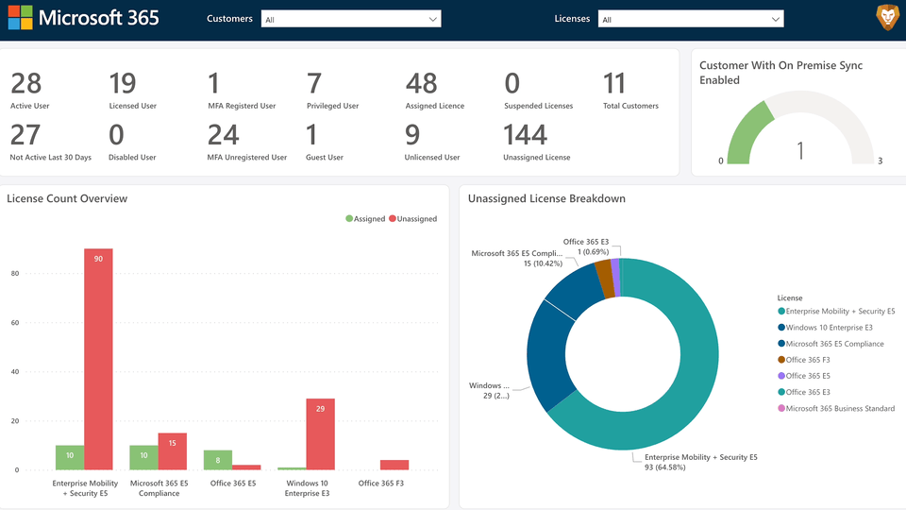Image resolution: width=906 pixels, height=510 pixels.
Task: Click the Windows 10 Enterprise E3 red bar
Action: coord(321,433)
